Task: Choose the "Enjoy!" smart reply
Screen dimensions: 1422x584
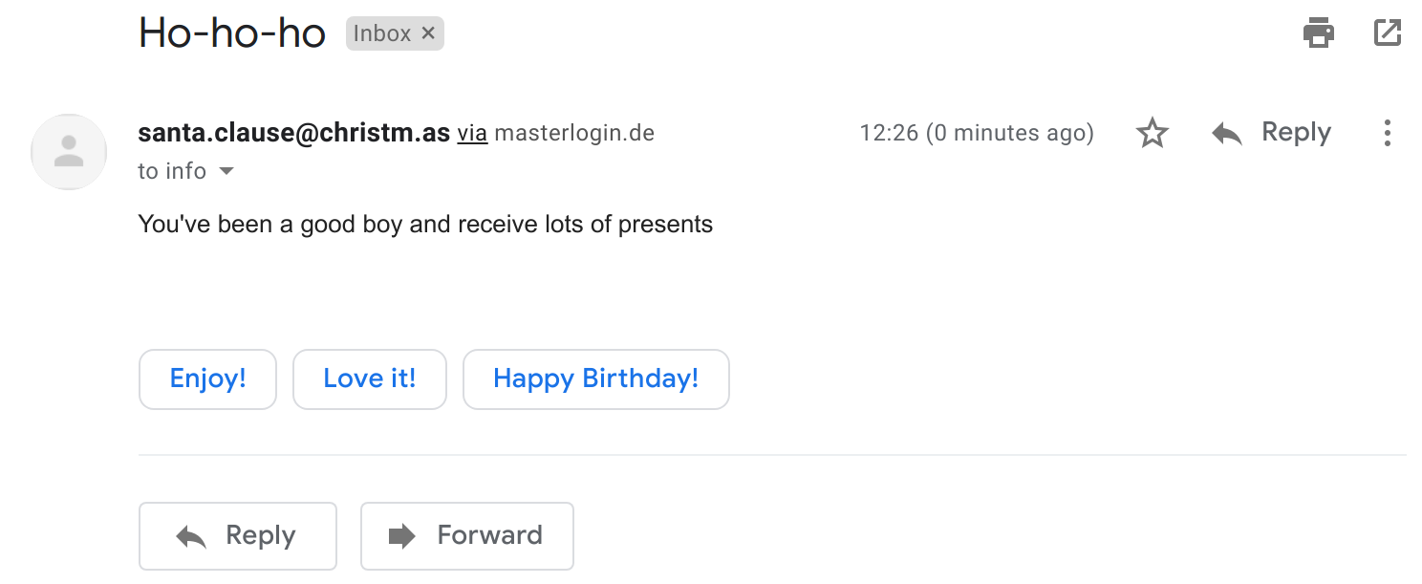Action: (x=207, y=379)
